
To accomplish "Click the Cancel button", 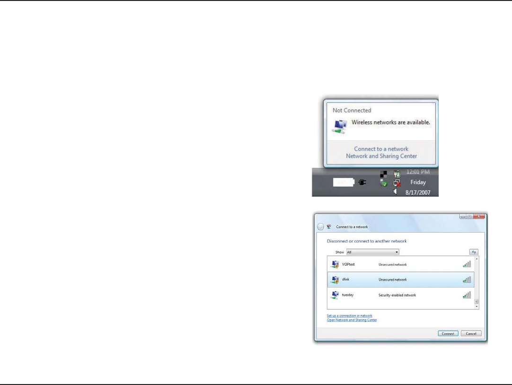I will click(471, 334).
